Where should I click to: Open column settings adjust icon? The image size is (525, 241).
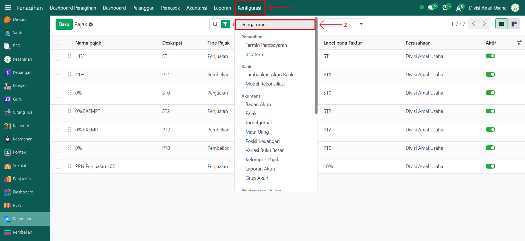(x=519, y=43)
